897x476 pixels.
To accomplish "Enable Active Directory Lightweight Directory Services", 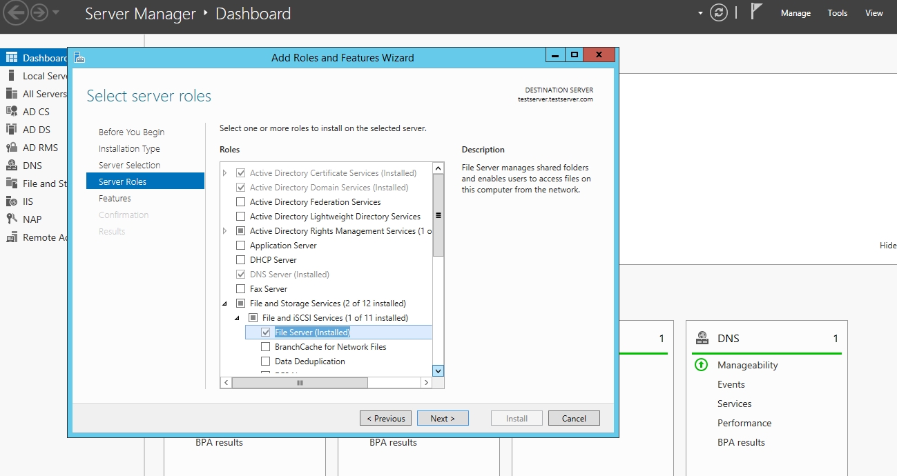I will pos(240,217).
